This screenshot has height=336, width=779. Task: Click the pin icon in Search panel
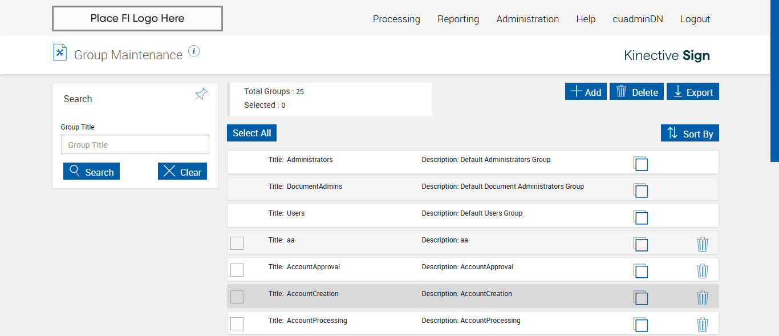201,94
